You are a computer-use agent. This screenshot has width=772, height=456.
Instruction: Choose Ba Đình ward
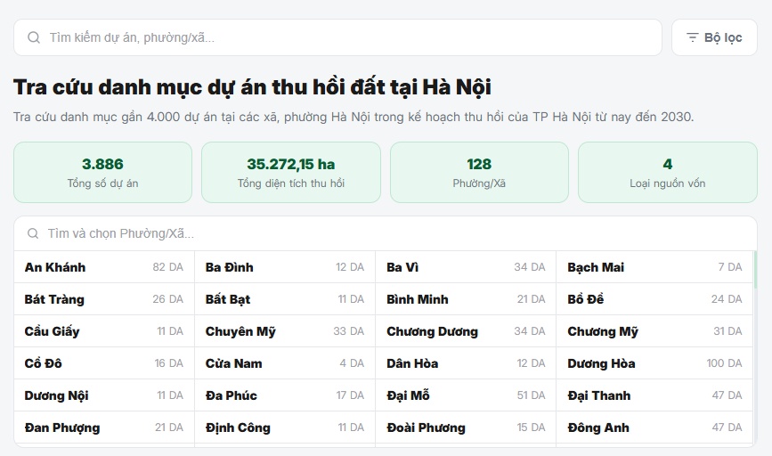pos(285,267)
